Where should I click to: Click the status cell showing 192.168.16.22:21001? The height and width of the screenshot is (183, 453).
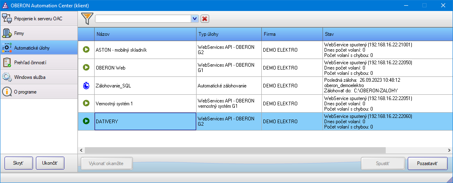[x=388, y=50]
